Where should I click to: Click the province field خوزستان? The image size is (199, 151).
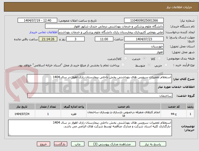tap(144, 46)
